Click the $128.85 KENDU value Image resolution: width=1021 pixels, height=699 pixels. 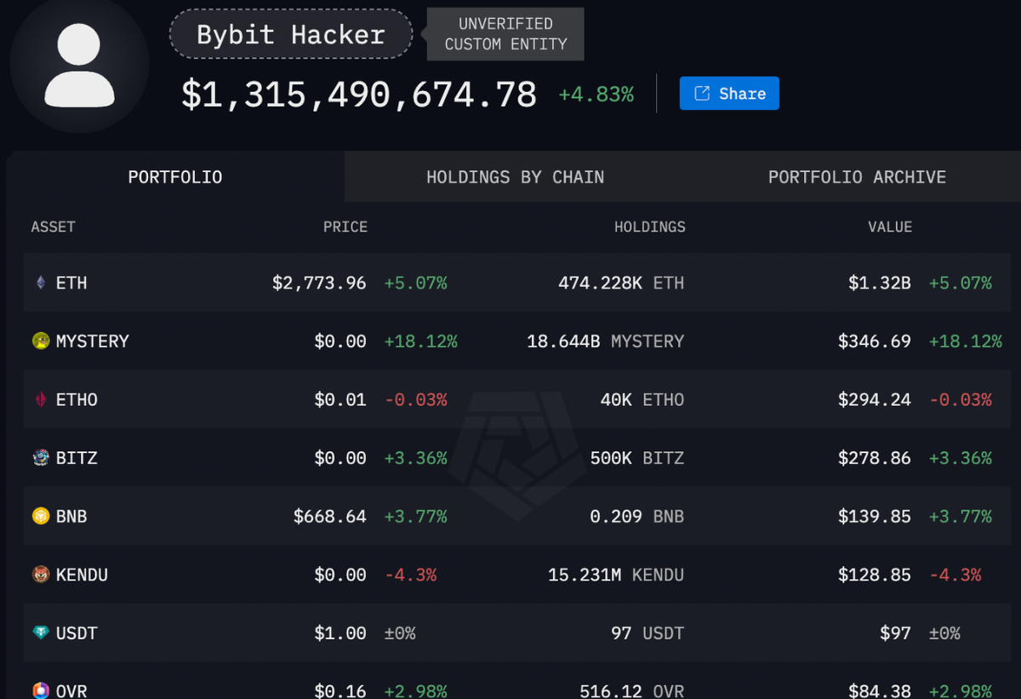(x=875, y=575)
